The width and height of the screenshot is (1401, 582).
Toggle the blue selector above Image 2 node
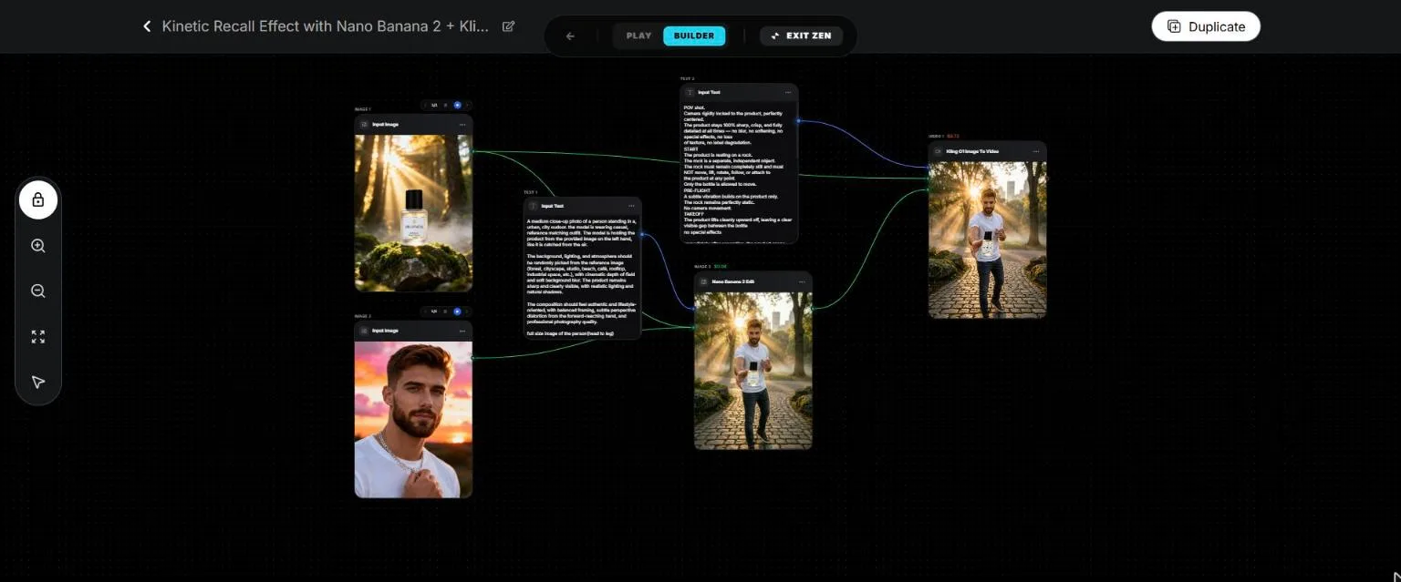point(457,311)
